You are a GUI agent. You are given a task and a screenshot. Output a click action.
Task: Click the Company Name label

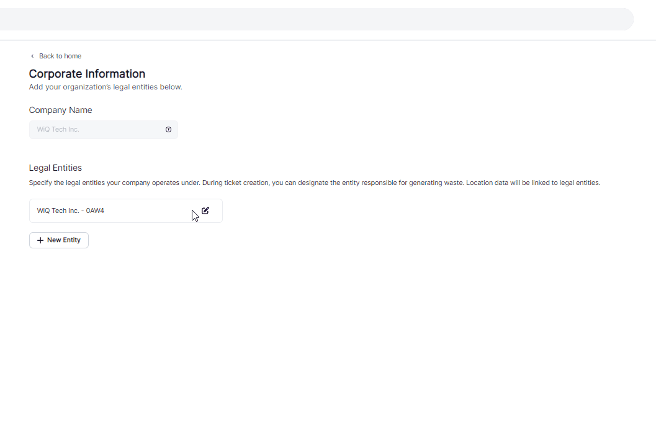[x=60, y=110]
